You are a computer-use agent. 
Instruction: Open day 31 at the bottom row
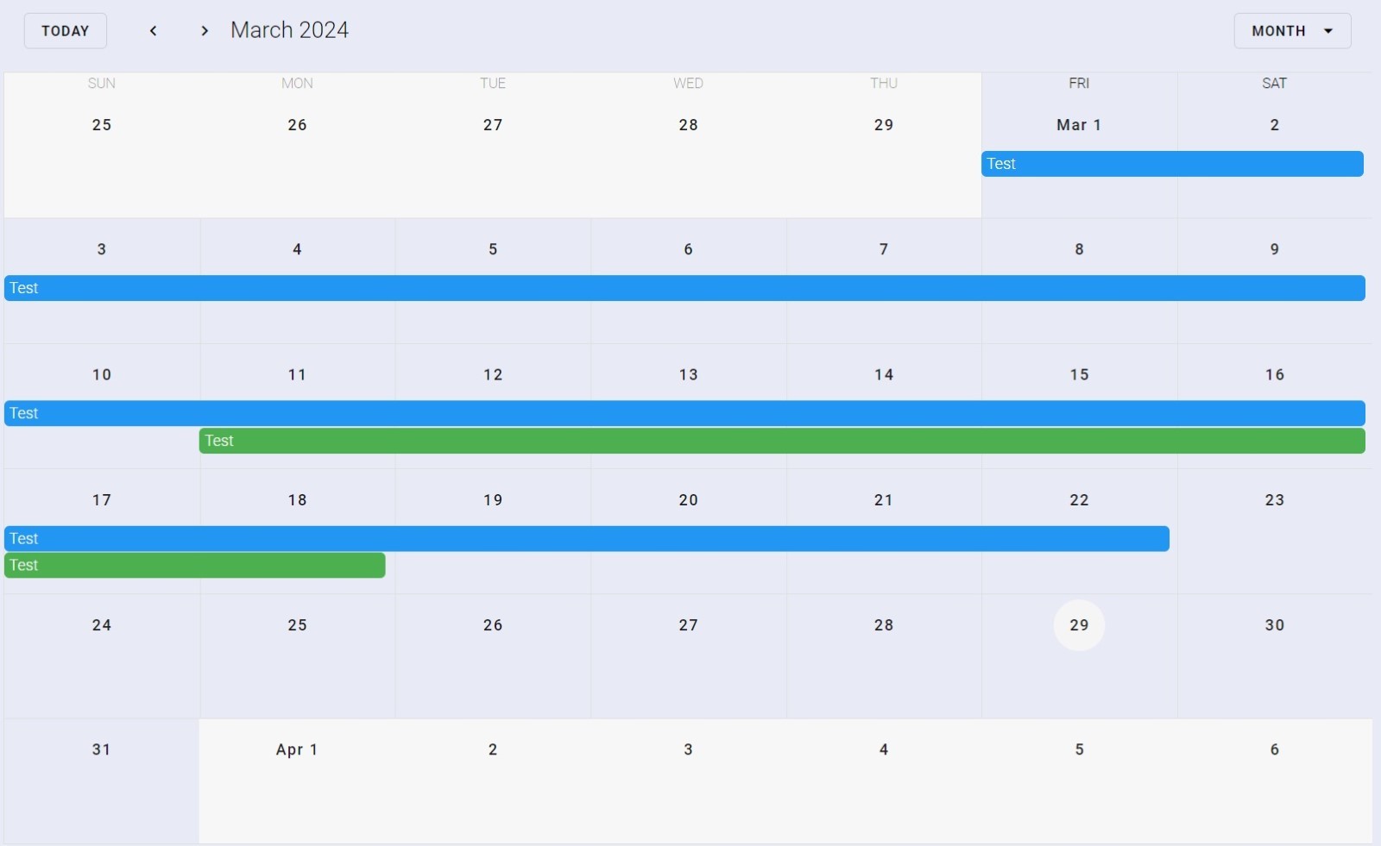click(x=102, y=749)
